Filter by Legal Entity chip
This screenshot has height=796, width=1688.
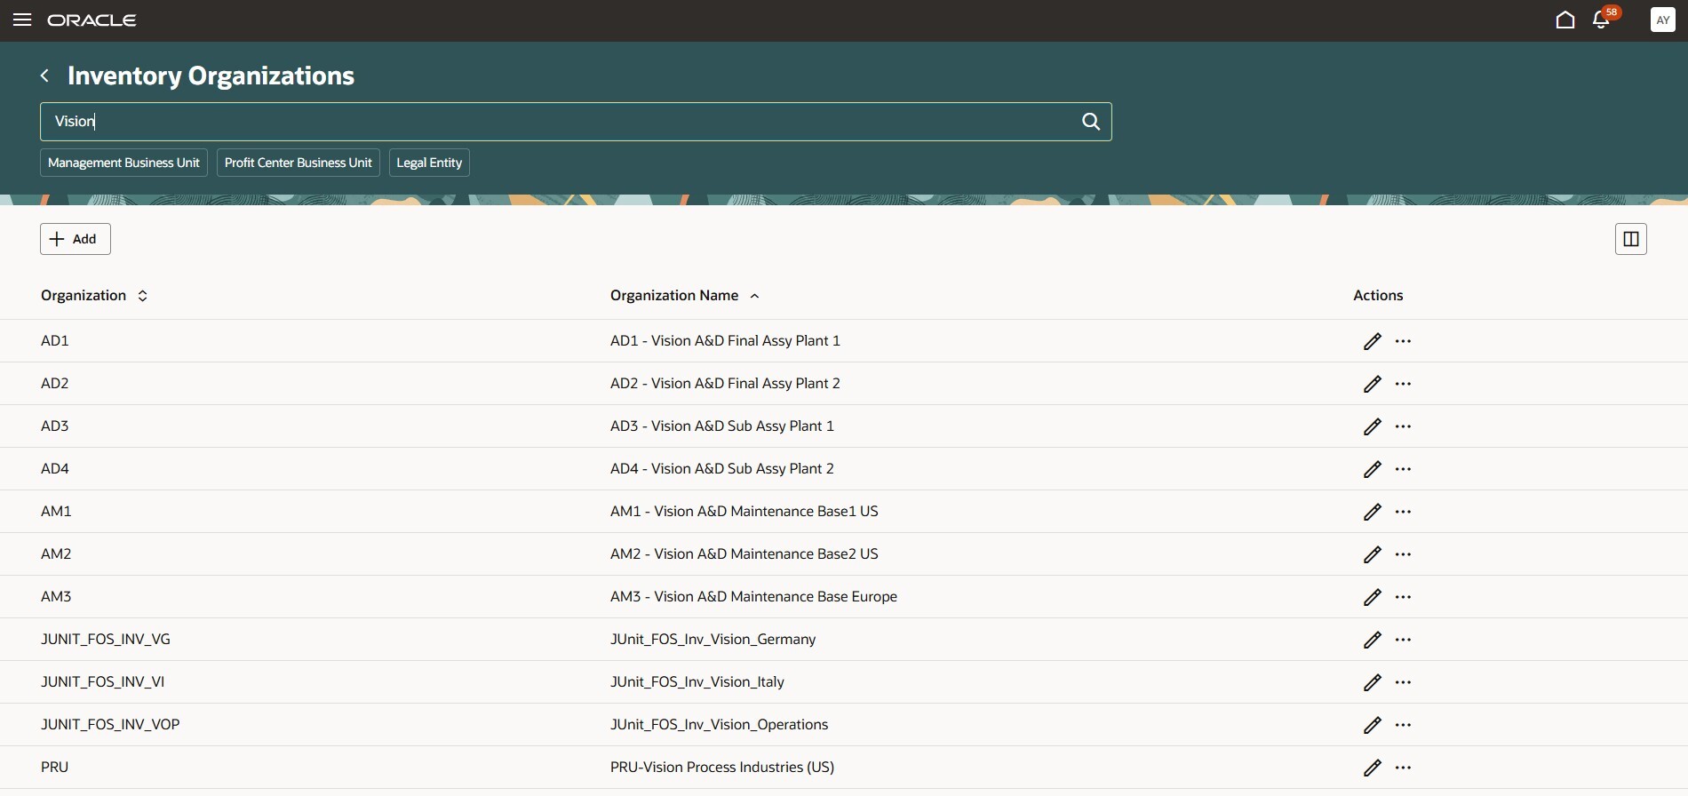429,163
